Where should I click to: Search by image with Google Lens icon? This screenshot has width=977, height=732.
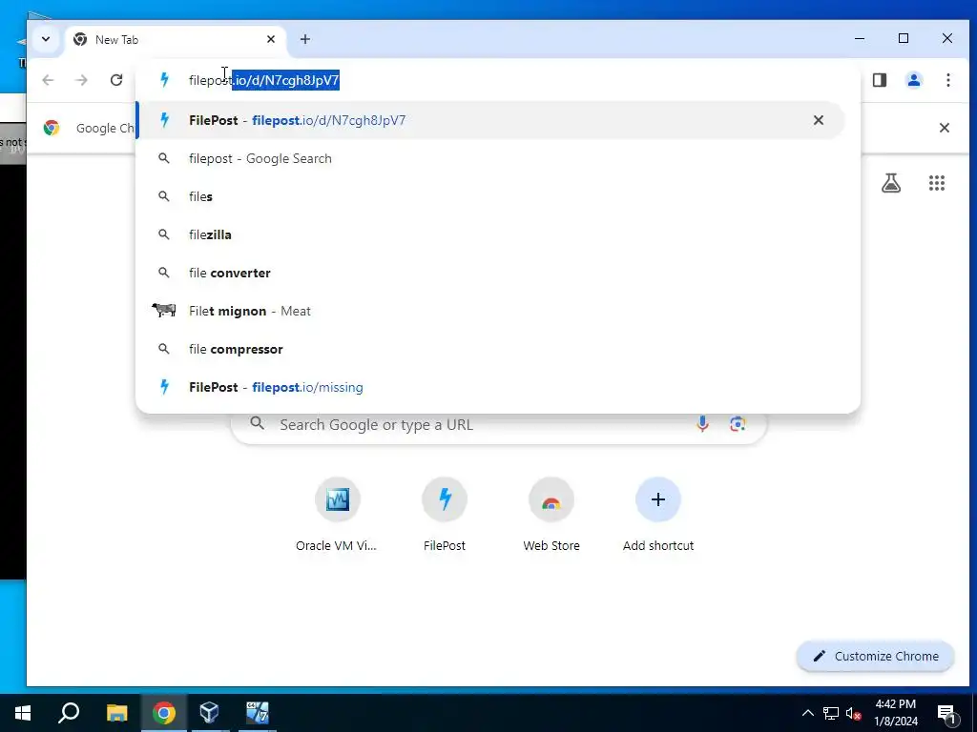pos(738,424)
